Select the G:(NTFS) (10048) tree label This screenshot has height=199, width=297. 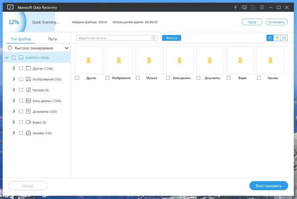click(37, 58)
